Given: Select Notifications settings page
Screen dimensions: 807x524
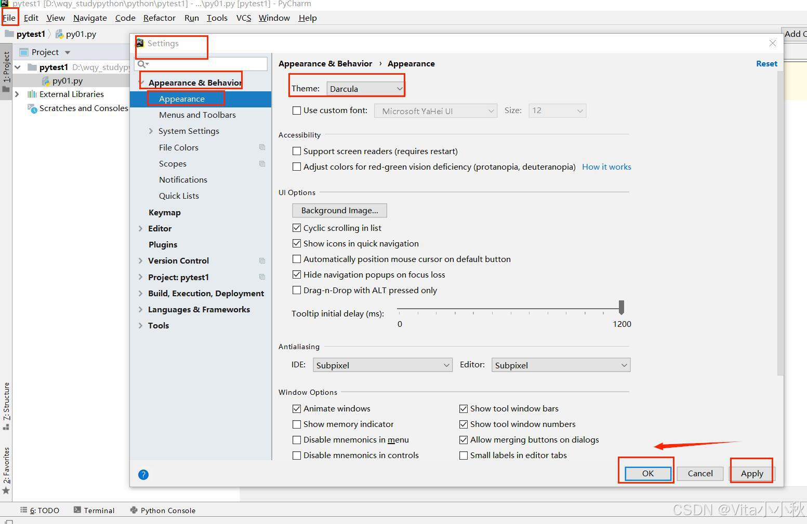Looking at the screenshot, I should (183, 180).
